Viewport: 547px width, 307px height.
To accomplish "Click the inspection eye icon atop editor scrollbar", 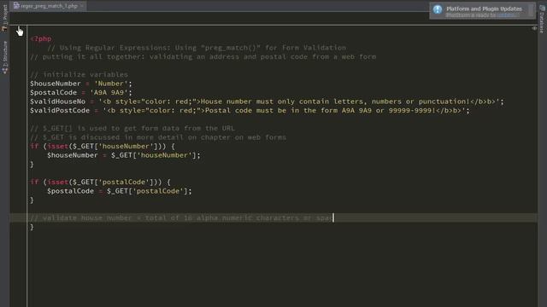I will tap(534, 28).
